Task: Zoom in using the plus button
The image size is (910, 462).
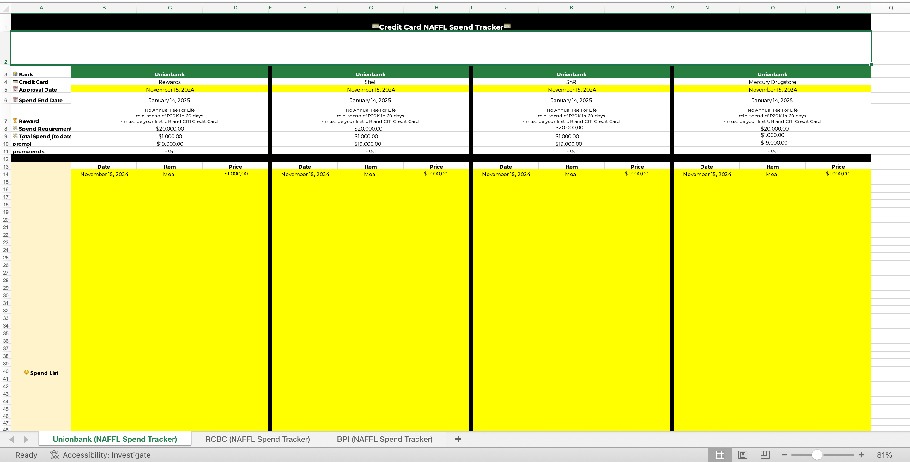Action: [x=861, y=455]
